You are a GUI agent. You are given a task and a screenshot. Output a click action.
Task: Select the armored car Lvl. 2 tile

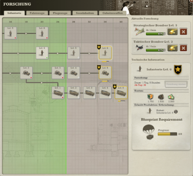[x=26, y=73]
